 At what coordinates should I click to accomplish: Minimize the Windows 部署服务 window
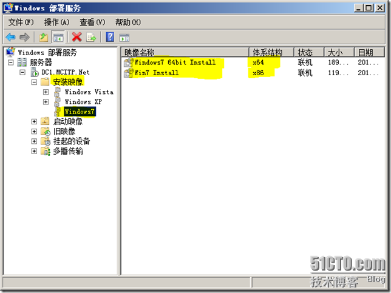[x=358, y=8]
